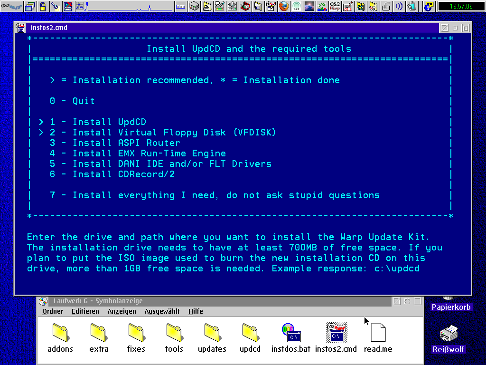Open the window list icon in WarpCenter

coord(30,6)
